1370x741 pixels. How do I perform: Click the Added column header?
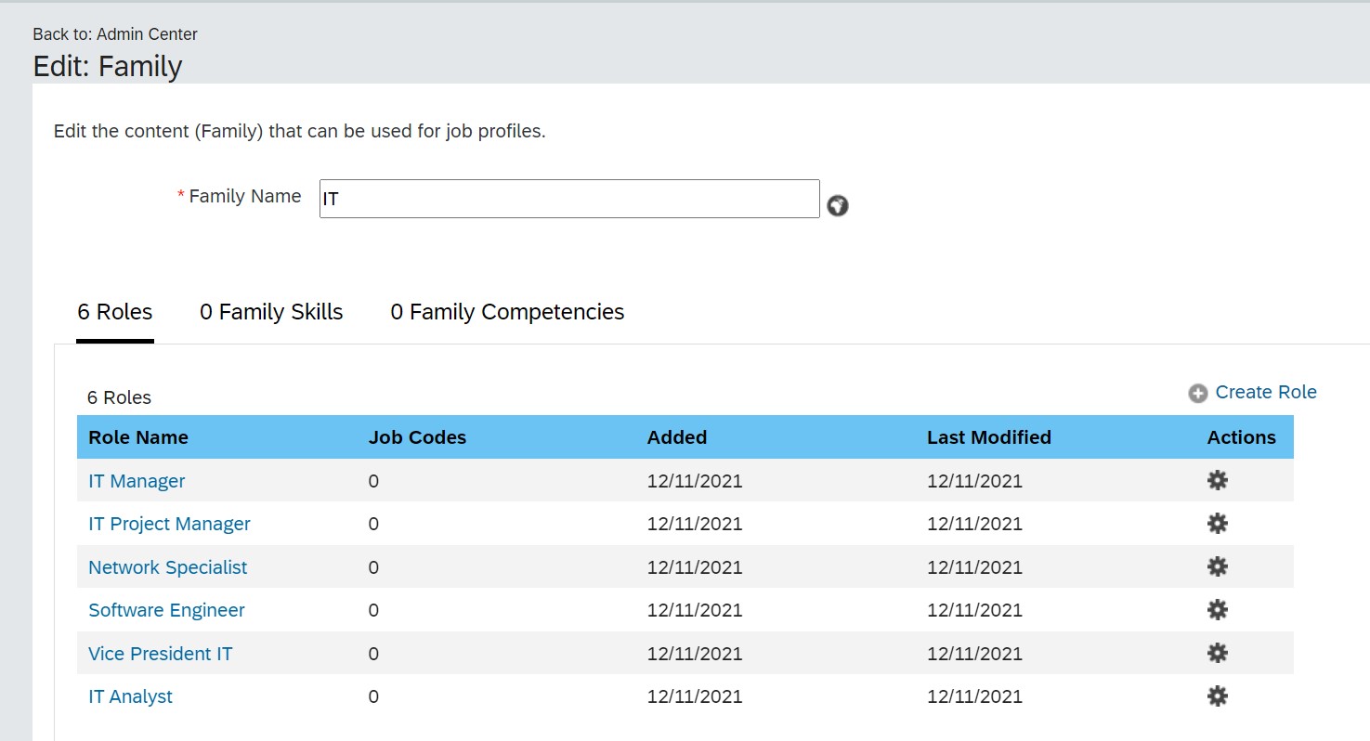[x=677, y=437]
